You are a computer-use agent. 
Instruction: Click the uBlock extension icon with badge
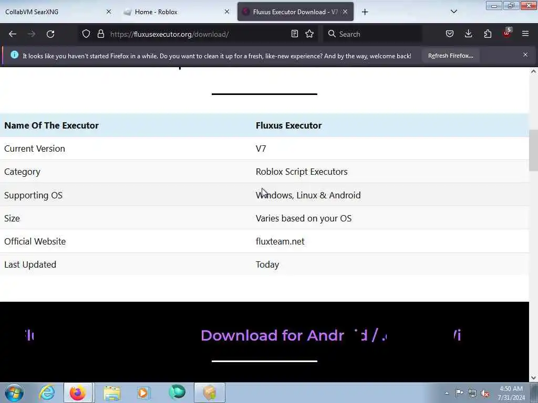(507, 33)
